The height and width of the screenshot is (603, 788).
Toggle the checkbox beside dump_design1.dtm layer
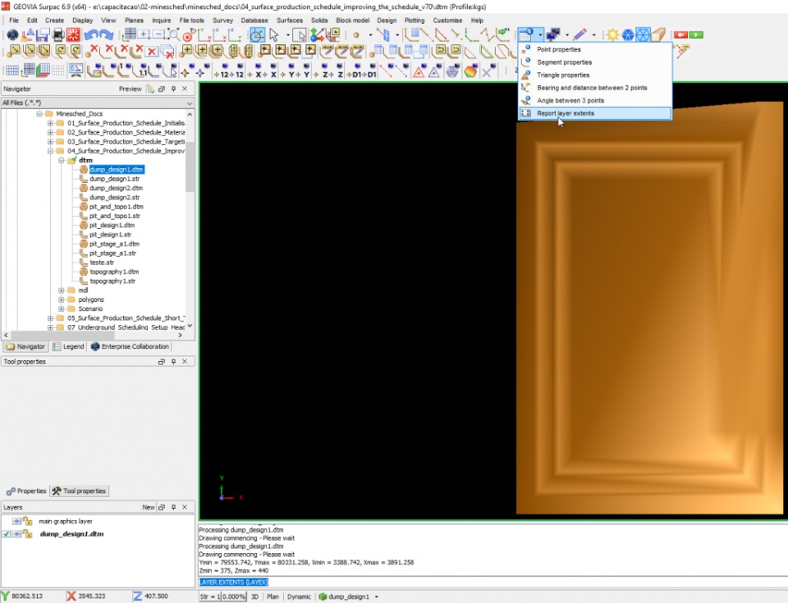7,534
